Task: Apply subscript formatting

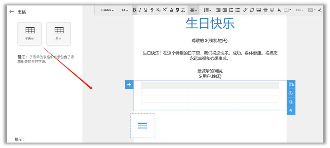Action: [158, 10]
